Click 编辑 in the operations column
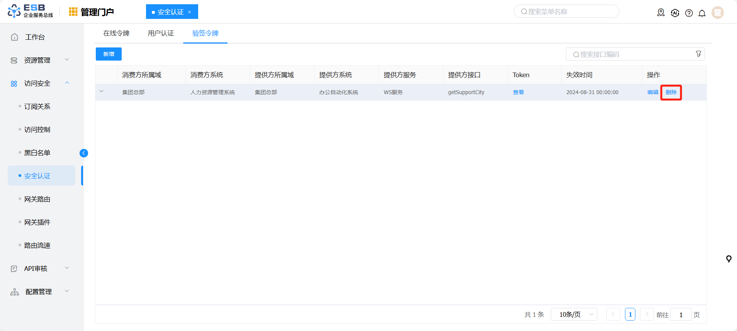Image resolution: width=737 pixels, height=331 pixels. [x=652, y=92]
